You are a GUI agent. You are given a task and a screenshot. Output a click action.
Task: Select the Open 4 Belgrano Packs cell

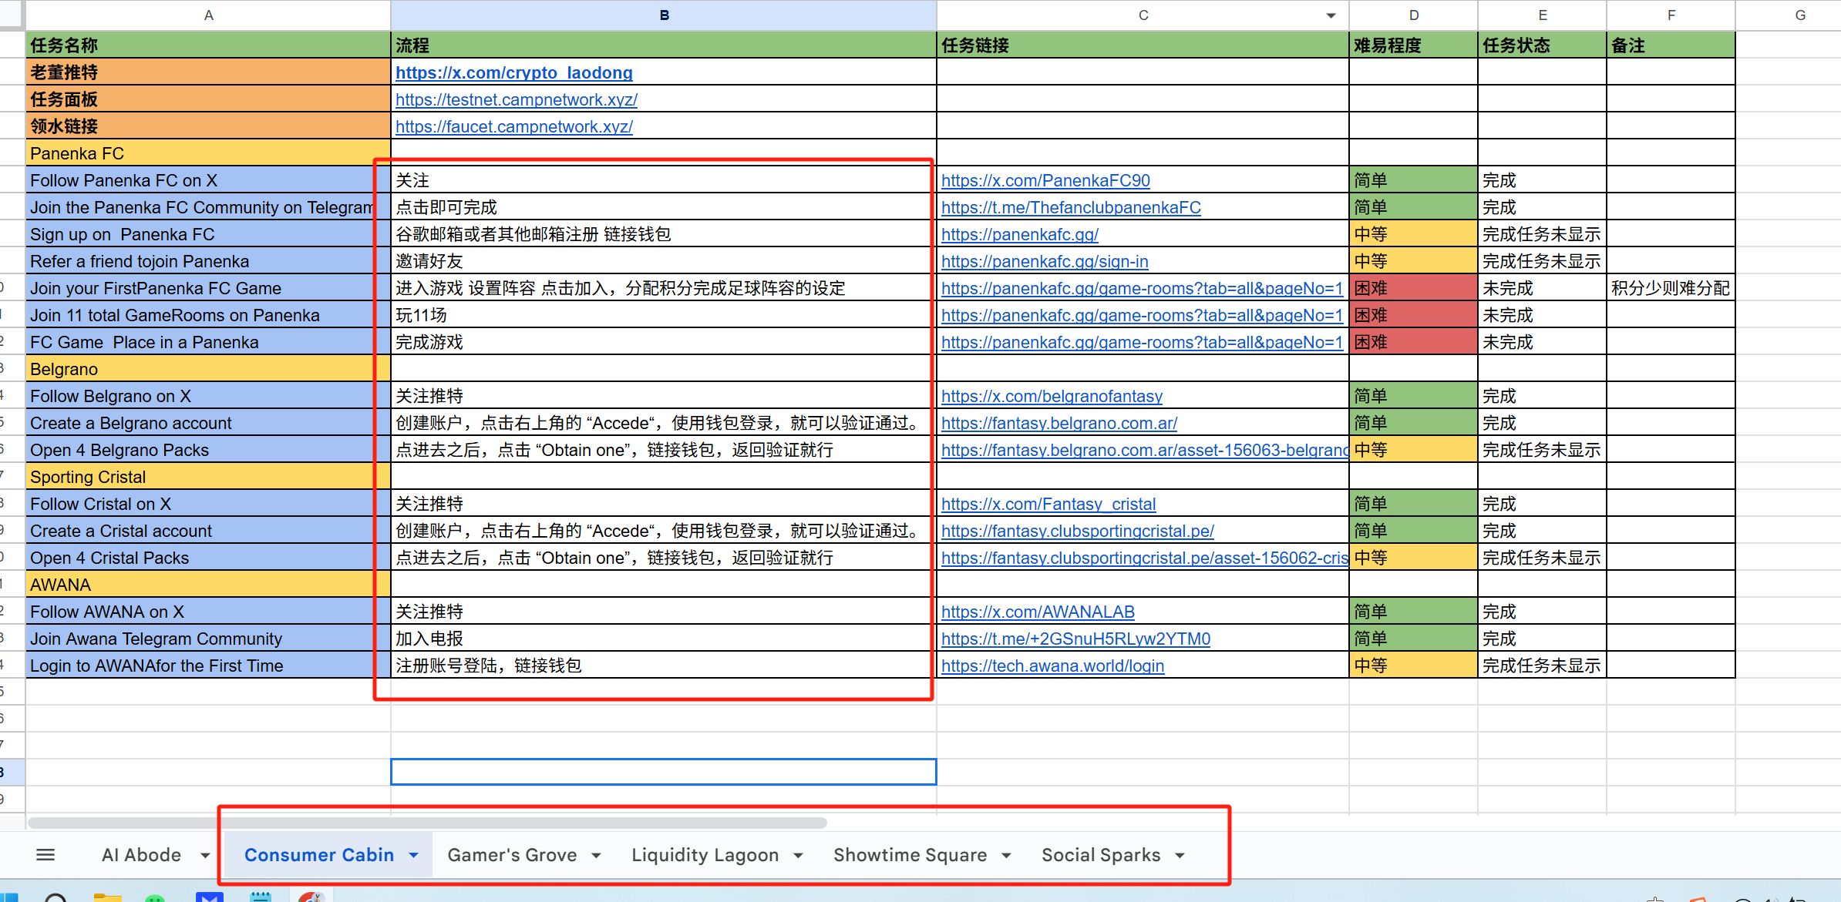click(x=208, y=450)
